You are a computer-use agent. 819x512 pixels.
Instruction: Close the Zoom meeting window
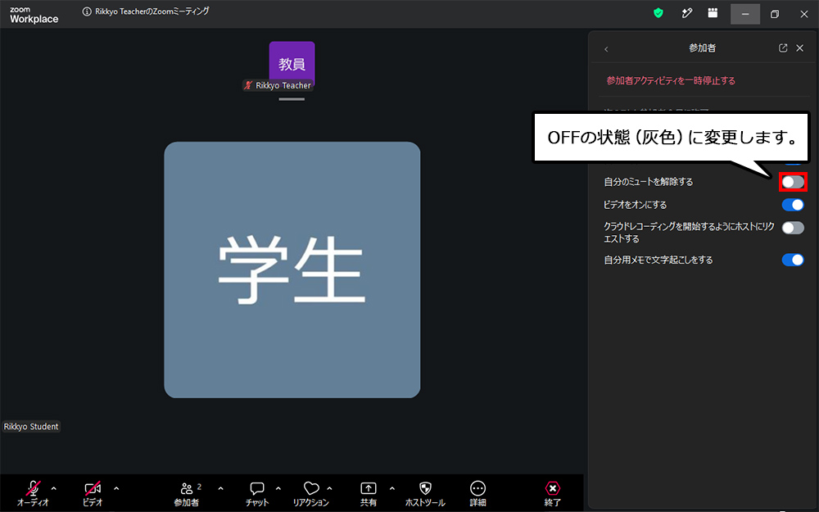point(804,14)
